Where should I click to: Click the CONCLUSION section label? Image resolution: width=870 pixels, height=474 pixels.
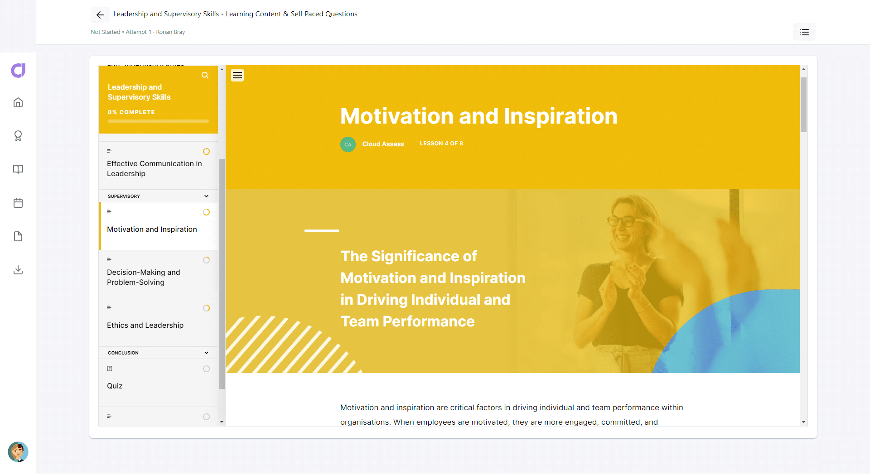[123, 353]
